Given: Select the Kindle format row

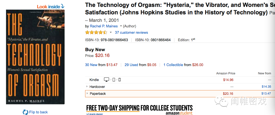Looking at the screenshot, I should coord(180,80).
